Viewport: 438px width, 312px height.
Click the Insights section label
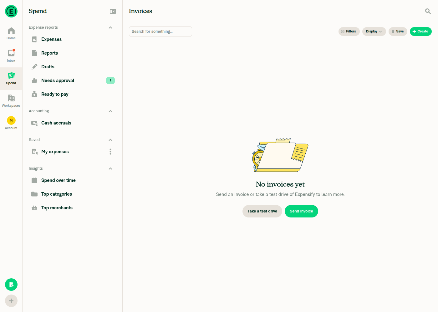pos(36,168)
